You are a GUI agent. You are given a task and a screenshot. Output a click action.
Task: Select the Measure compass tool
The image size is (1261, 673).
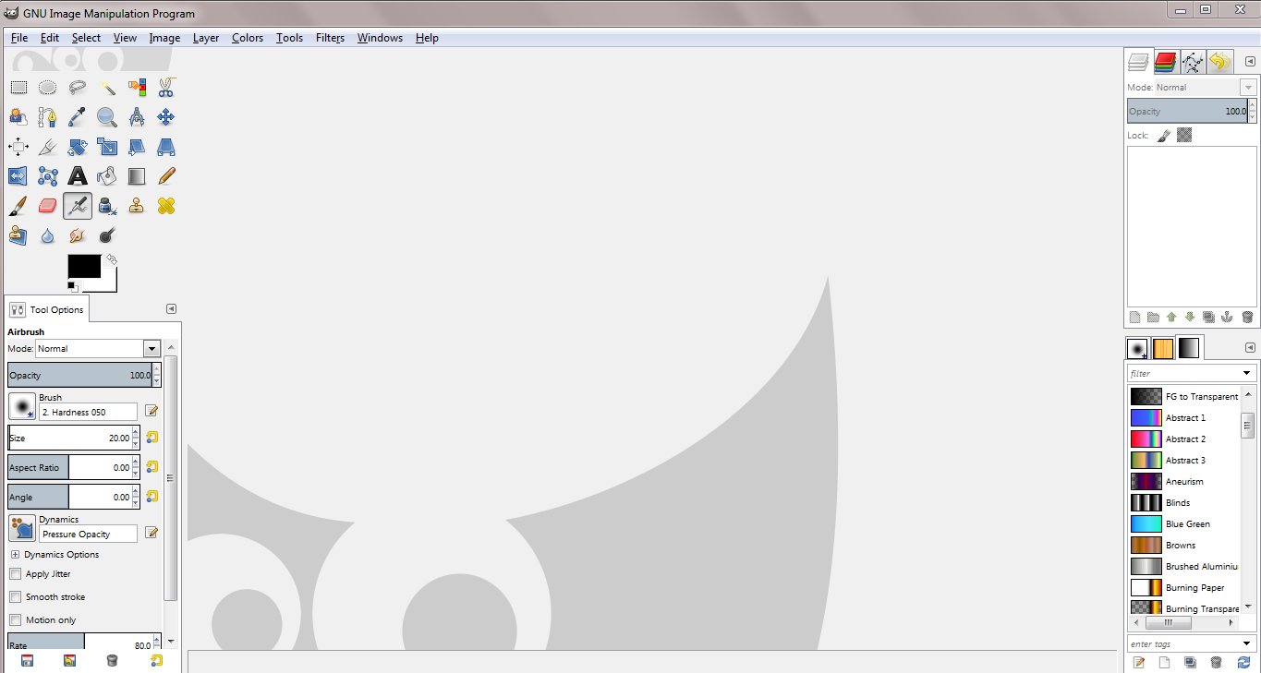click(137, 117)
